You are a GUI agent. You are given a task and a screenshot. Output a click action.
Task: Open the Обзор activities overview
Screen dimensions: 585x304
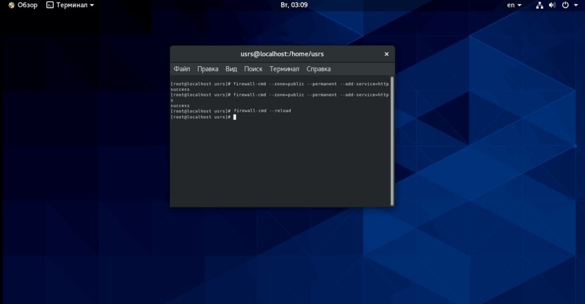[x=22, y=5]
